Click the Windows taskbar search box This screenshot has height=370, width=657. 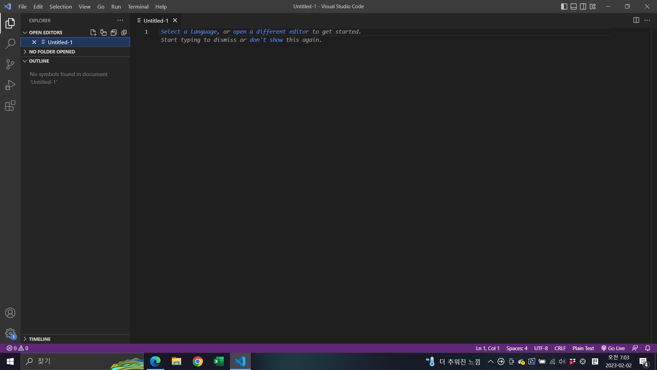[82, 361]
